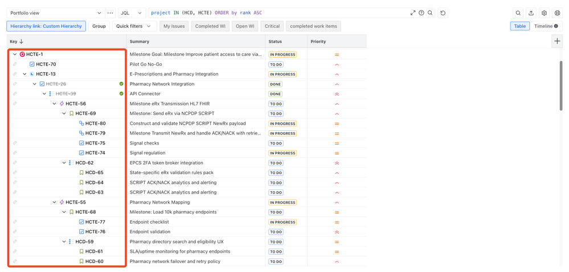
Task: Click the link icon beside HCTE-70
Action: pos(15,64)
